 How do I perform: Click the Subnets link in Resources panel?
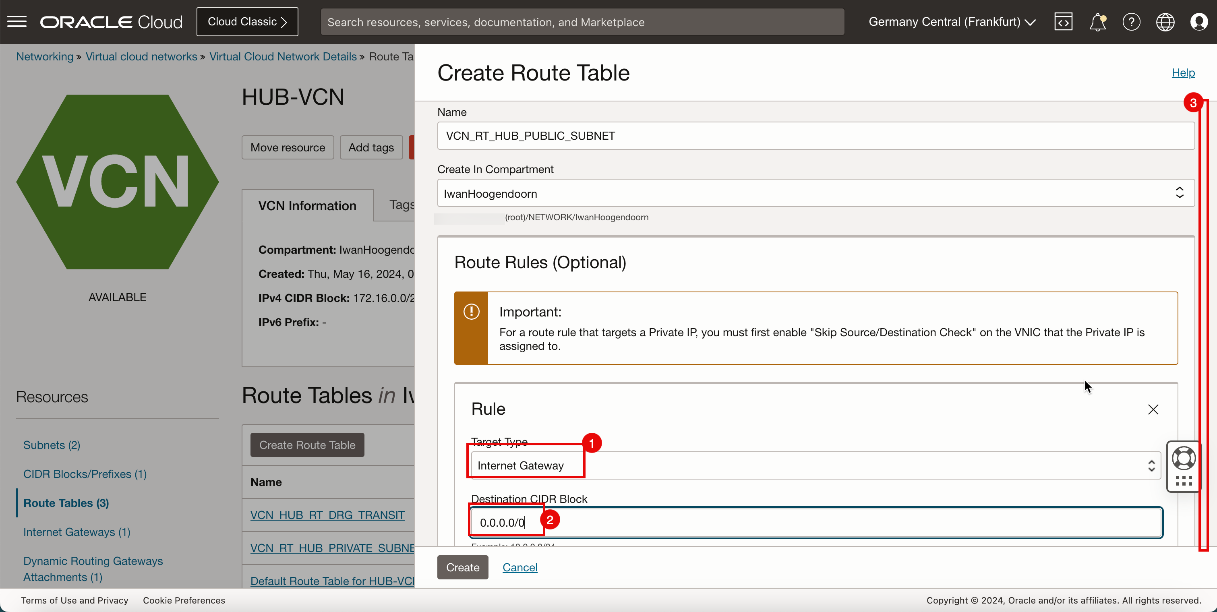pos(52,444)
